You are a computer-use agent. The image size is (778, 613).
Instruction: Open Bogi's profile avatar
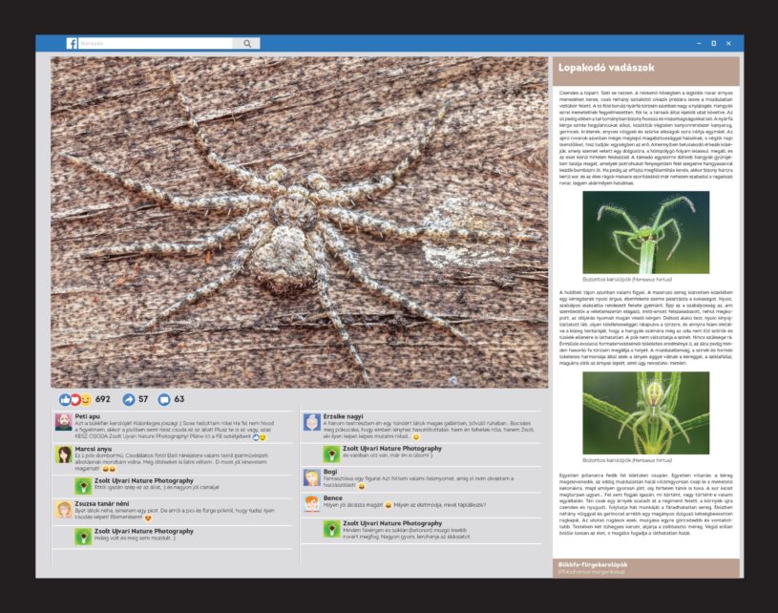click(x=311, y=476)
